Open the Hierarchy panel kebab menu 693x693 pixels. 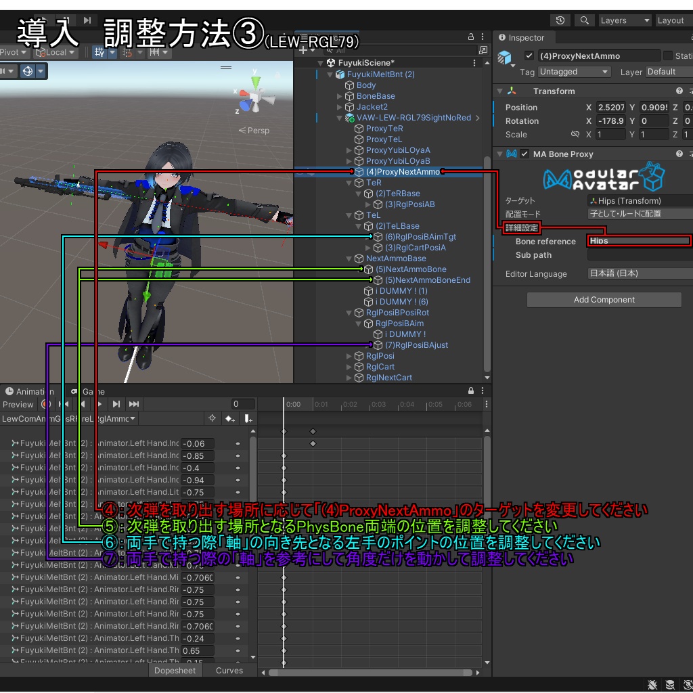click(x=483, y=37)
